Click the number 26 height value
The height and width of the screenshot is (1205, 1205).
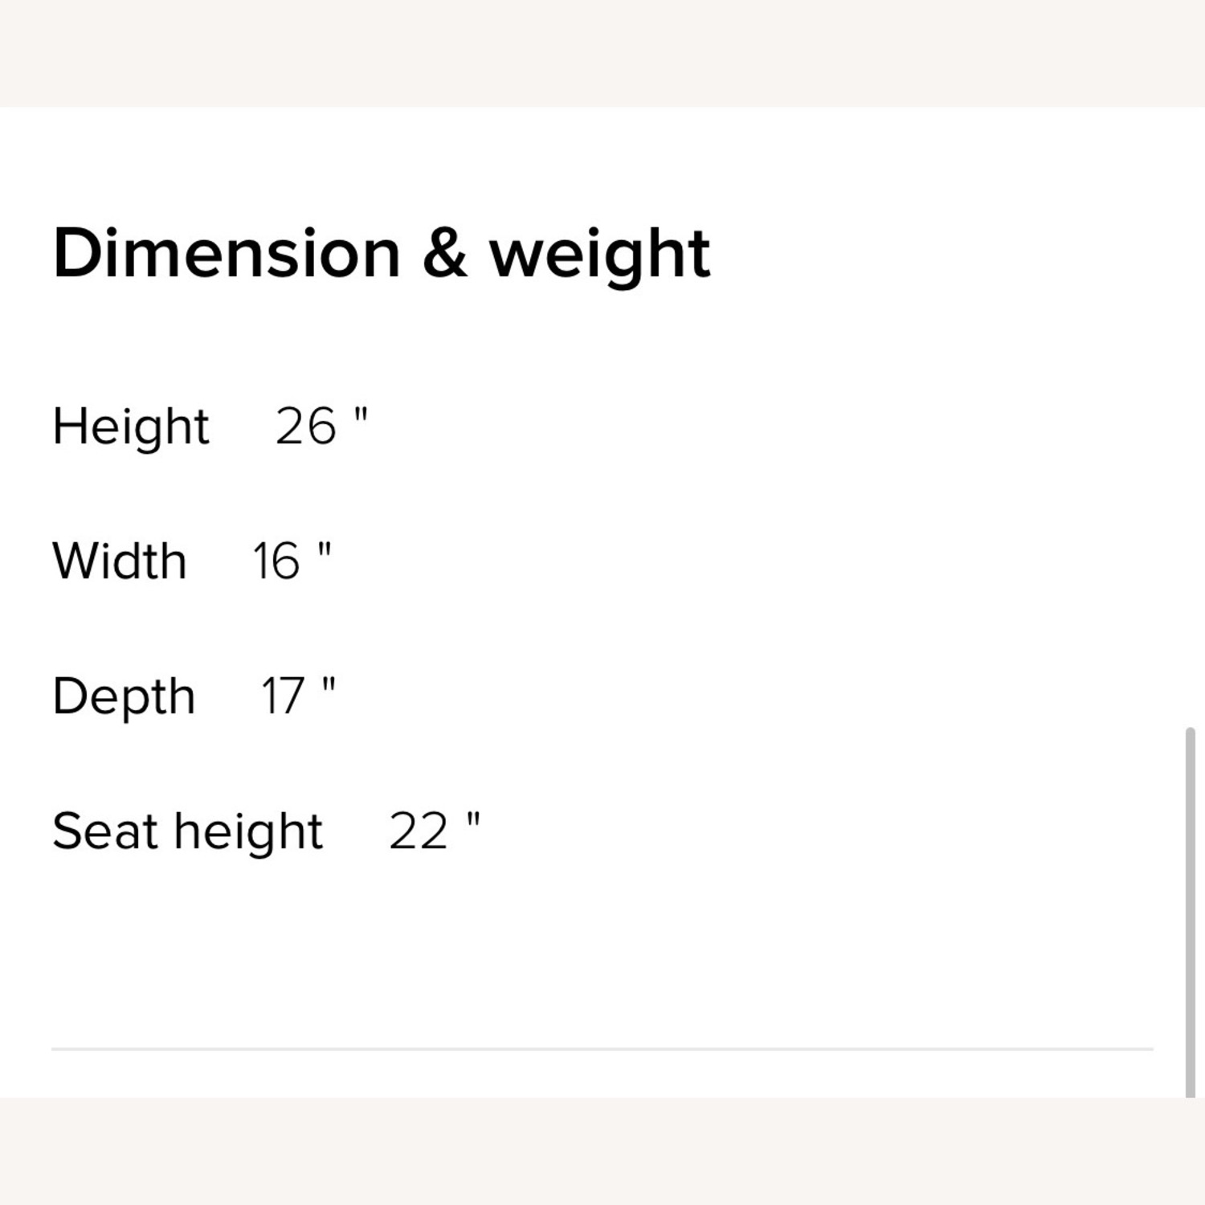point(305,426)
